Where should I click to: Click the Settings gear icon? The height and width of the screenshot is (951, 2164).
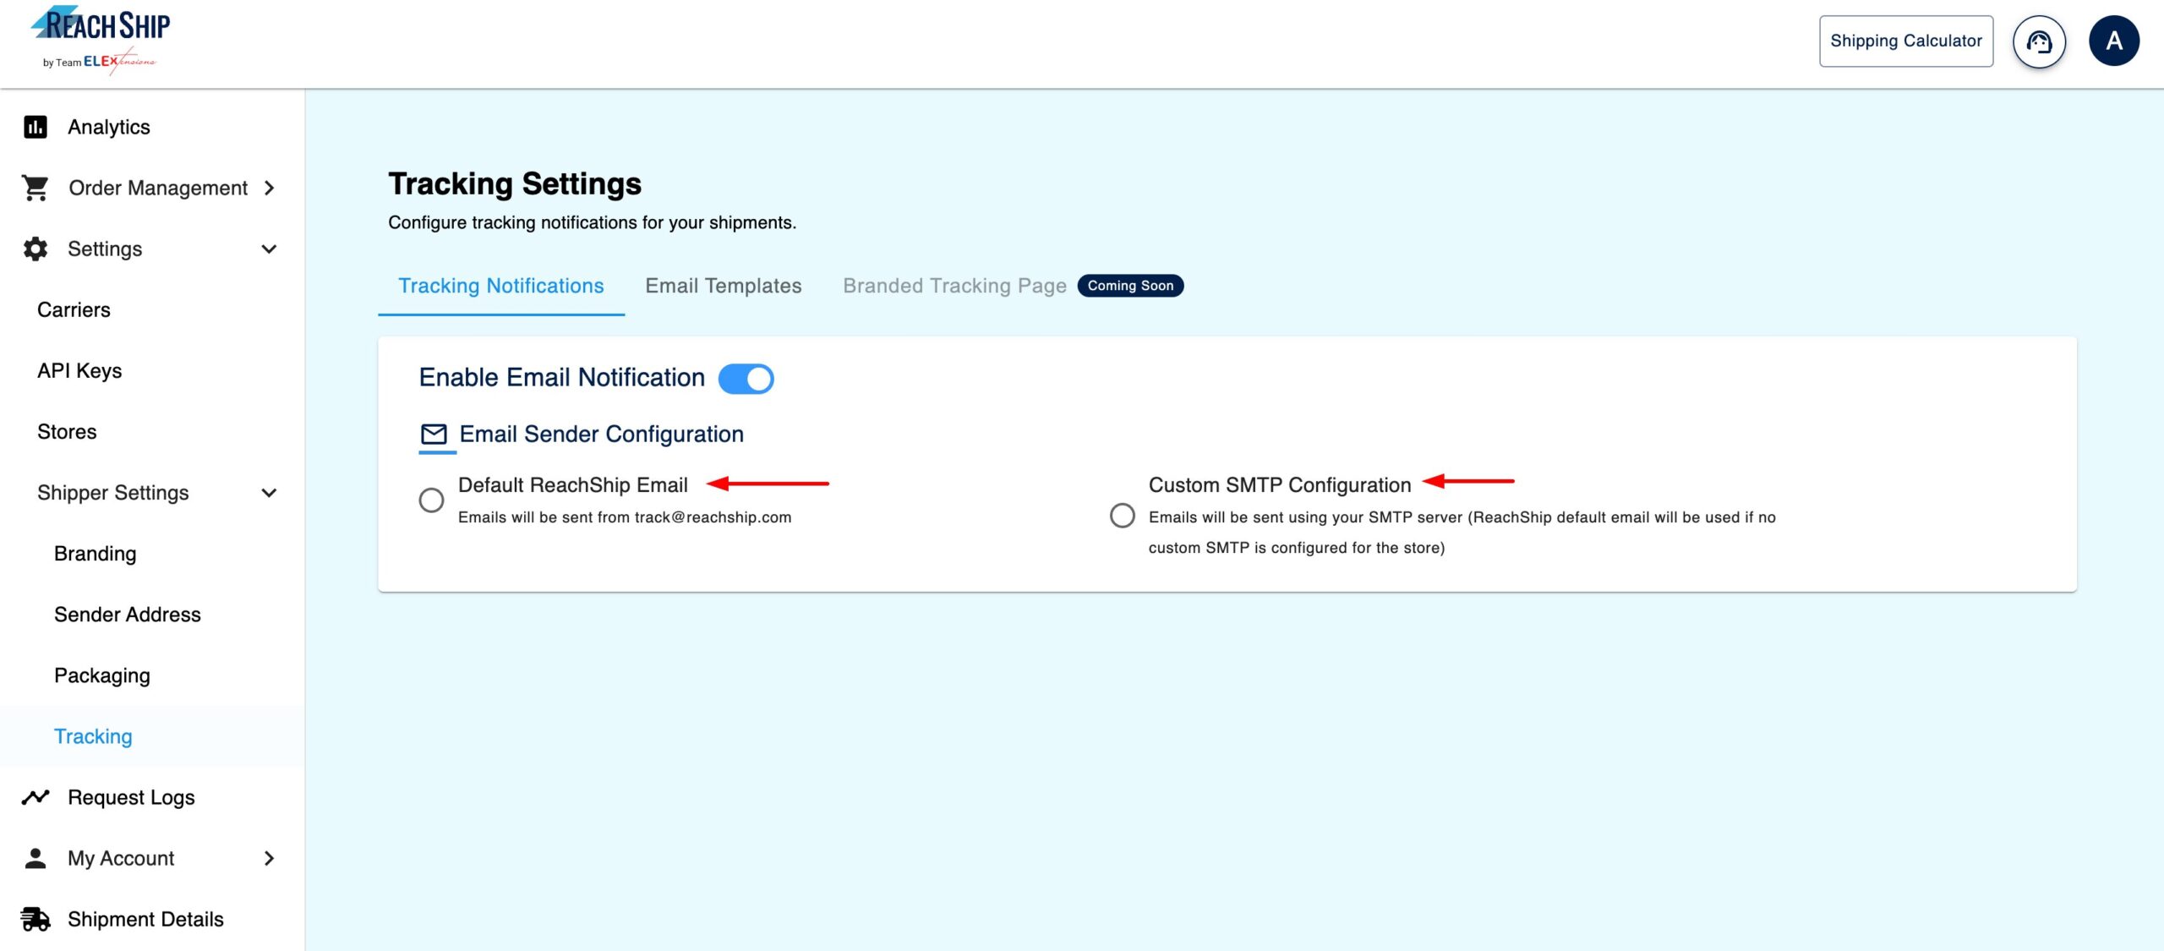36,249
